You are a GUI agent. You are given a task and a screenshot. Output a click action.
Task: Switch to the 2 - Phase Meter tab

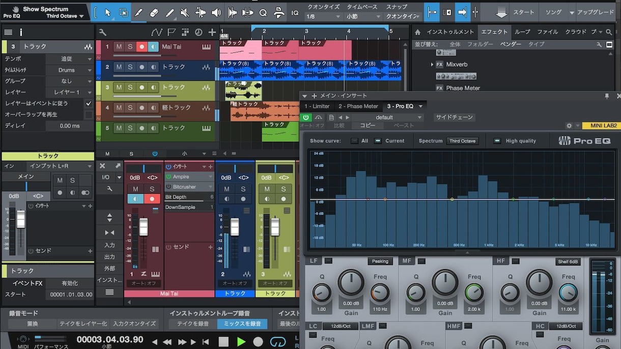tap(358, 106)
